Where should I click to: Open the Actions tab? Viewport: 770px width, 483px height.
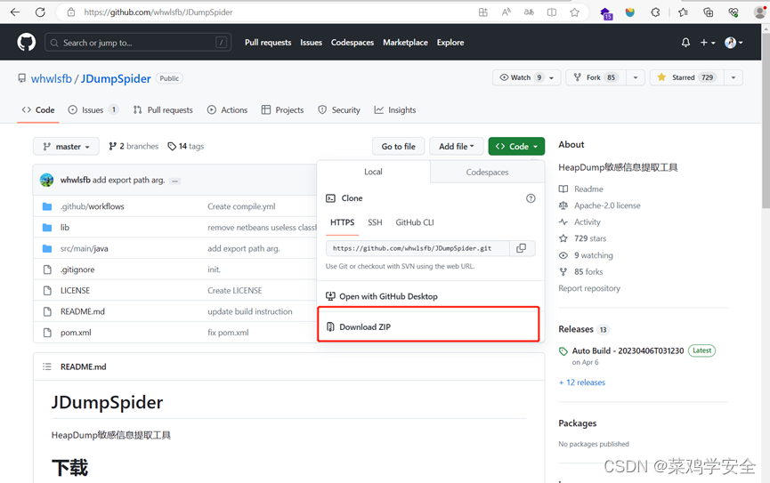[227, 110]
